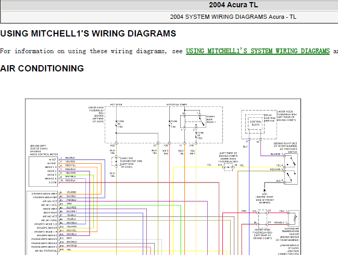Click the Hot At All Times label
The width and height of the screenshot is (338, 255).
coord(177,104)
